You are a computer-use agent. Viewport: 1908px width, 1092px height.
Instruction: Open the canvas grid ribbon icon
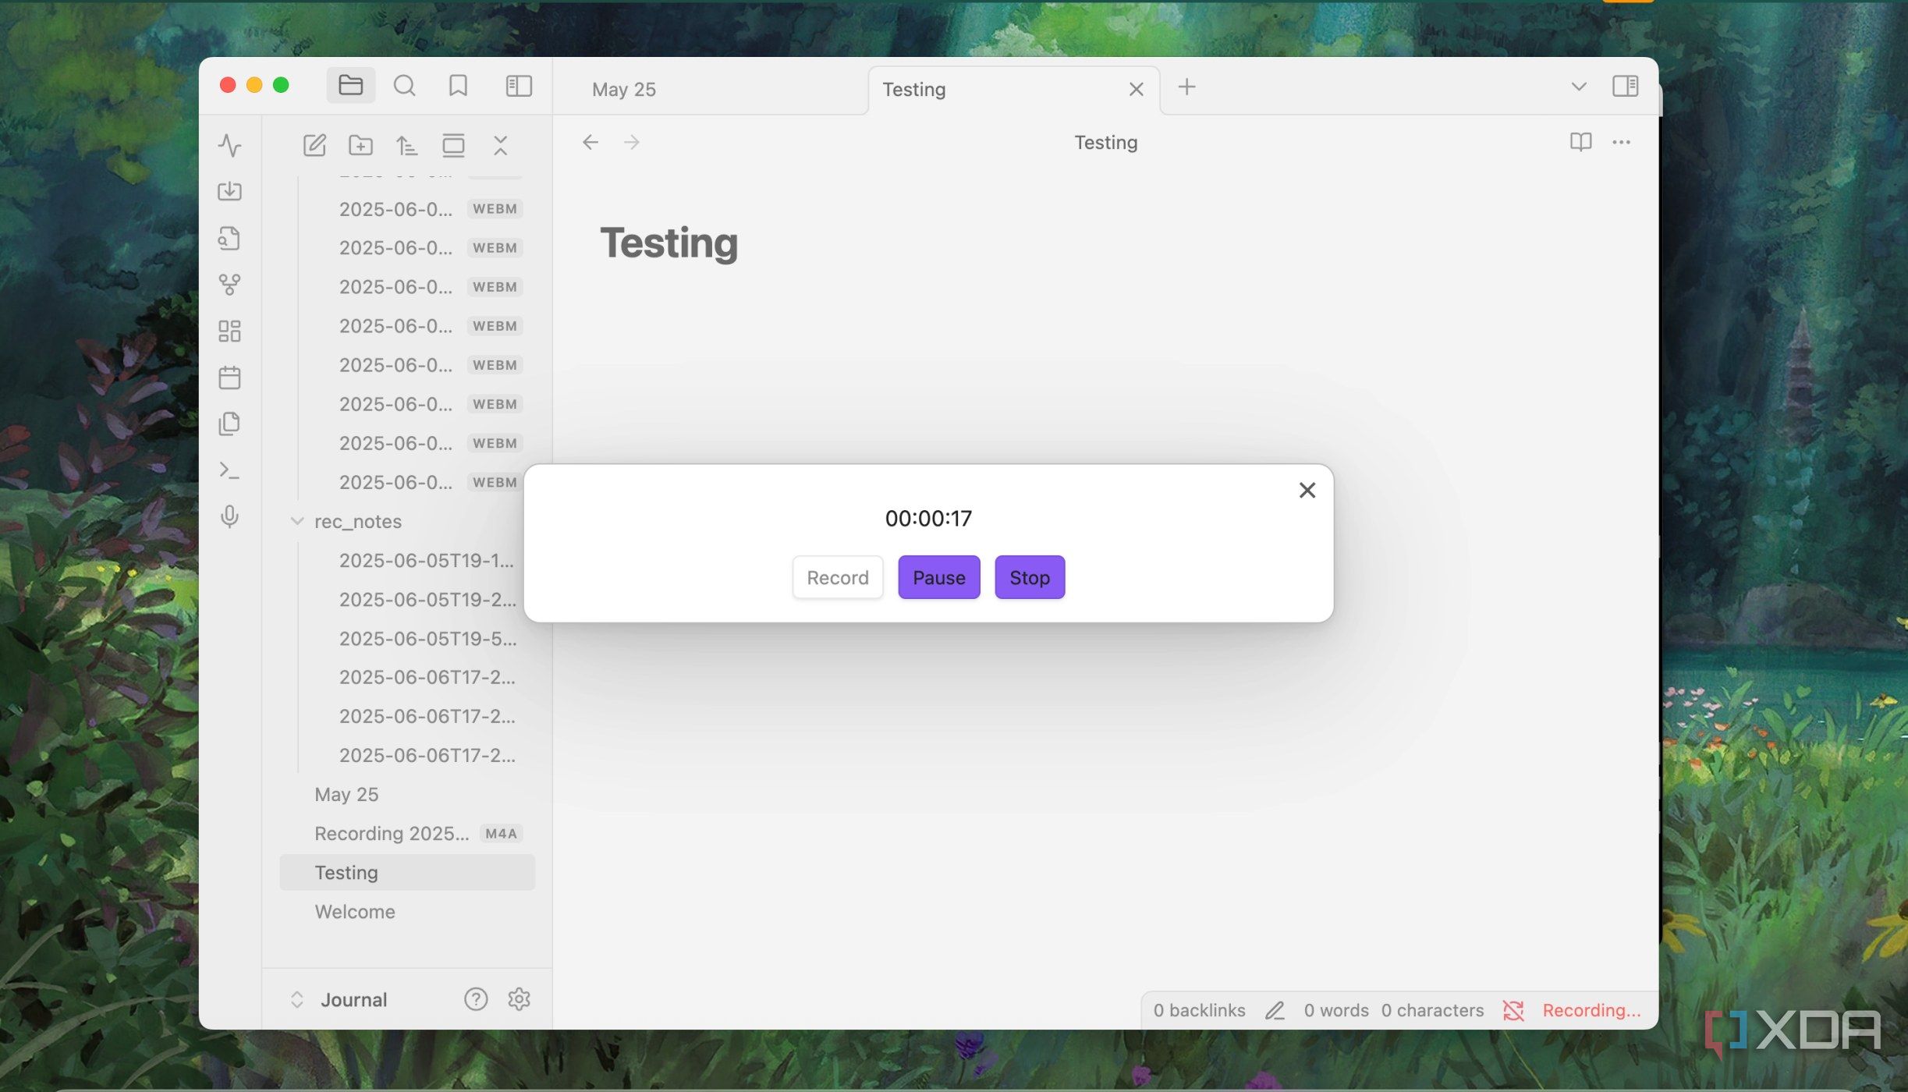pos(229,331)
